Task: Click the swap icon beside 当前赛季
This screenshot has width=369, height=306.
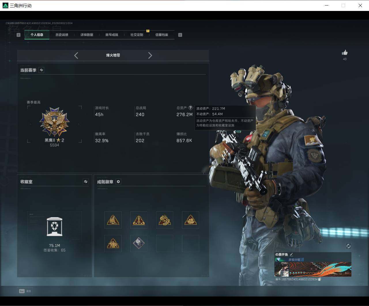Action: tap(41, 70)
